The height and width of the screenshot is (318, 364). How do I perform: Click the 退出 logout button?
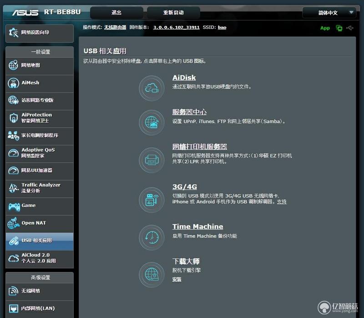coord(116,13)
